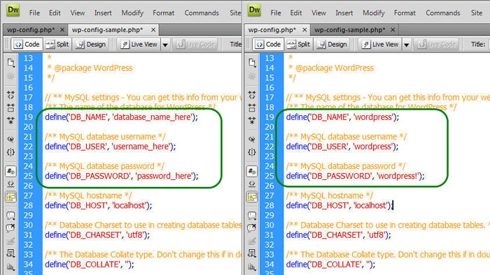Image resolution: width=490 pixels, height=275 pixels.
Task: Close wp-config-sample.php tab in left window
Action: coord(153,30)
